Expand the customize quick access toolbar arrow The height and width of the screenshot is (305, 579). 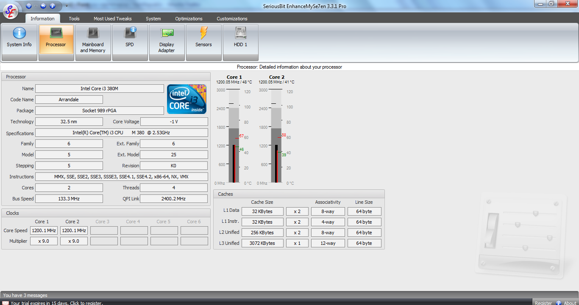pyautogui.click(x=67, y=6)
